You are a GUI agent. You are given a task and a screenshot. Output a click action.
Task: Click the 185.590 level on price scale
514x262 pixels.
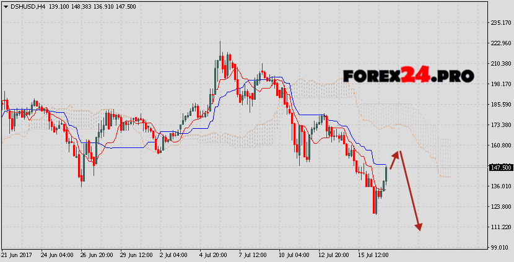coord(500,105)
